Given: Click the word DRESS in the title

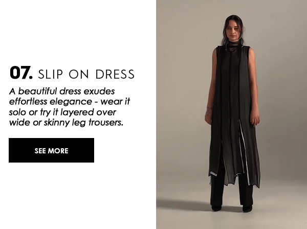Looking at the screenshot, I should point(115,74).
